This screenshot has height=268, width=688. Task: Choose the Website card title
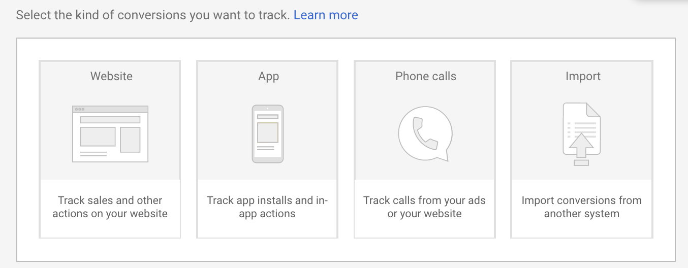click(111, 76)
